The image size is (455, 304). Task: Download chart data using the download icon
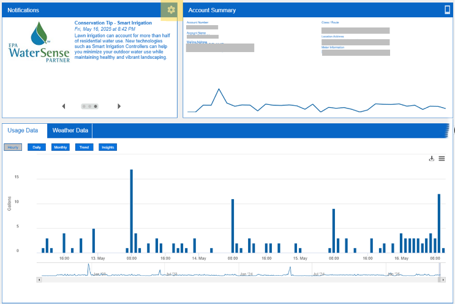431,158
